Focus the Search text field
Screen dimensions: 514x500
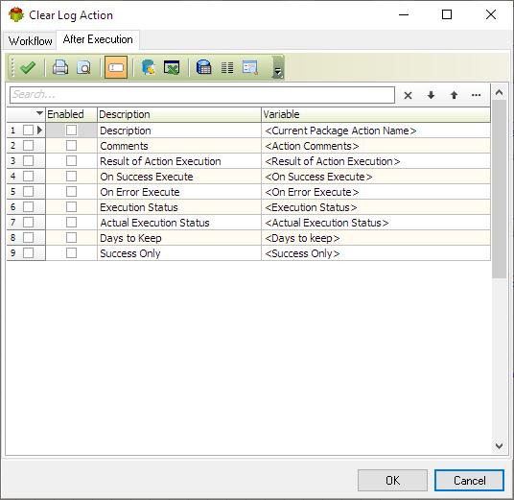coord(202,95)
